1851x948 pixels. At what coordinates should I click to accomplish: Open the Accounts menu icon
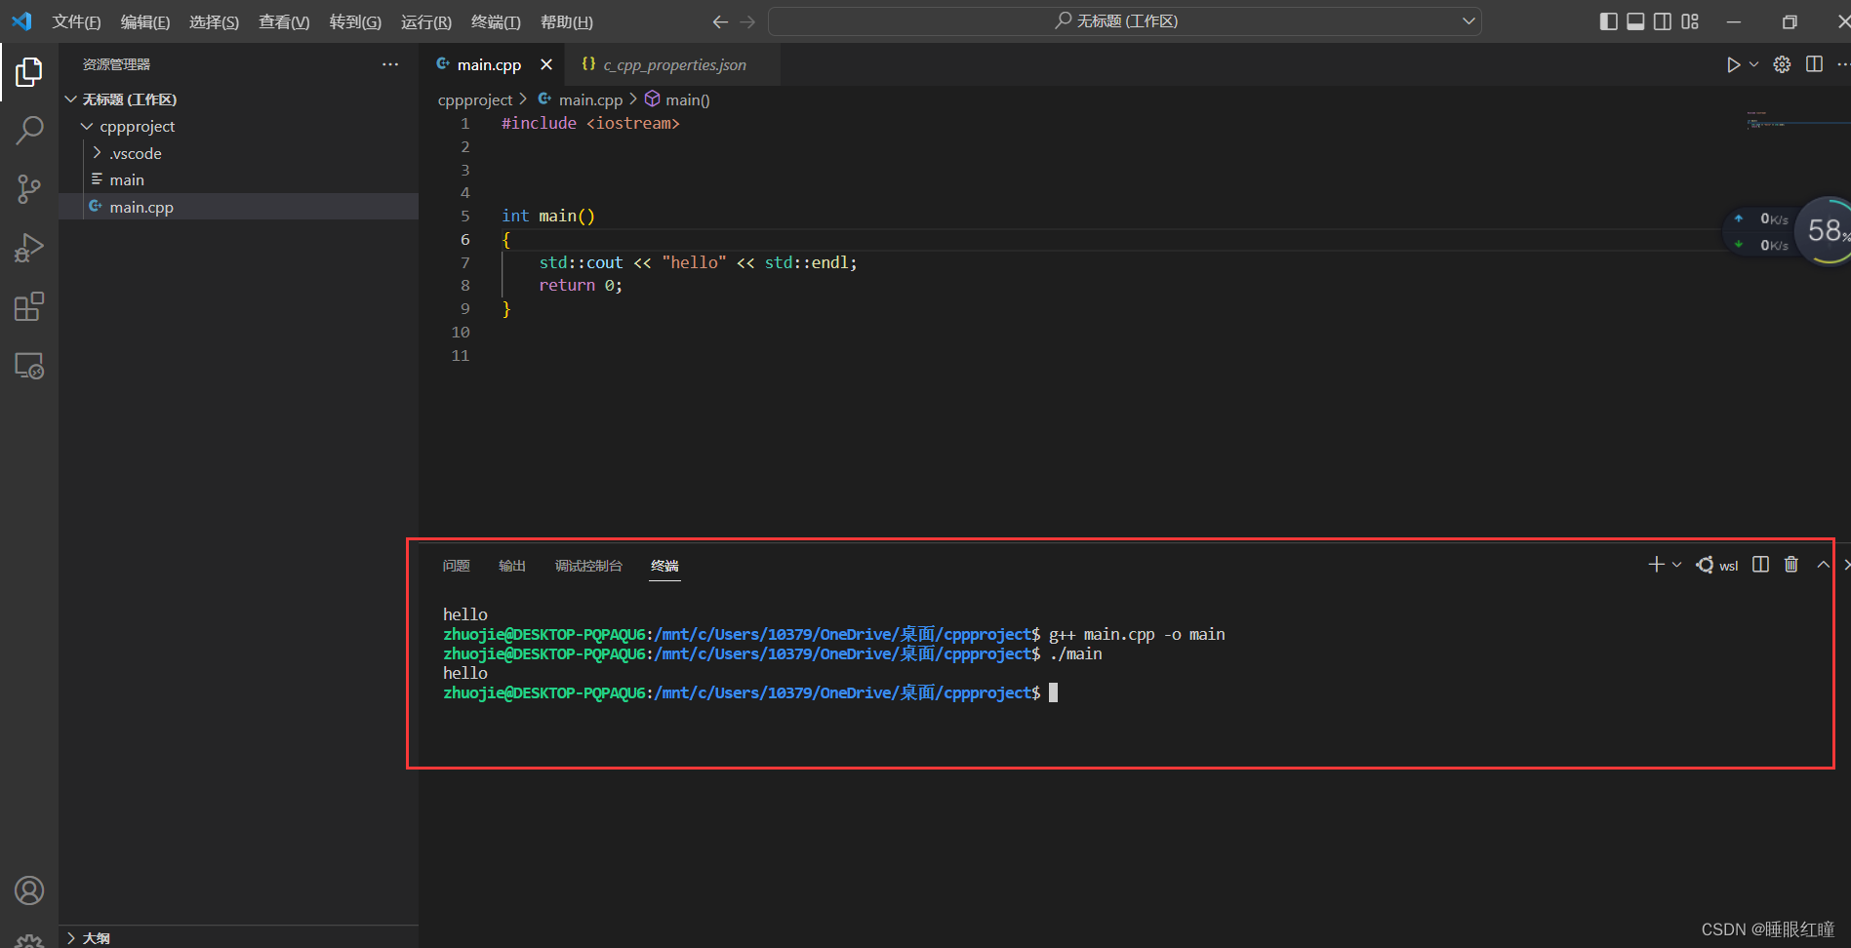(x=29, y=890)
